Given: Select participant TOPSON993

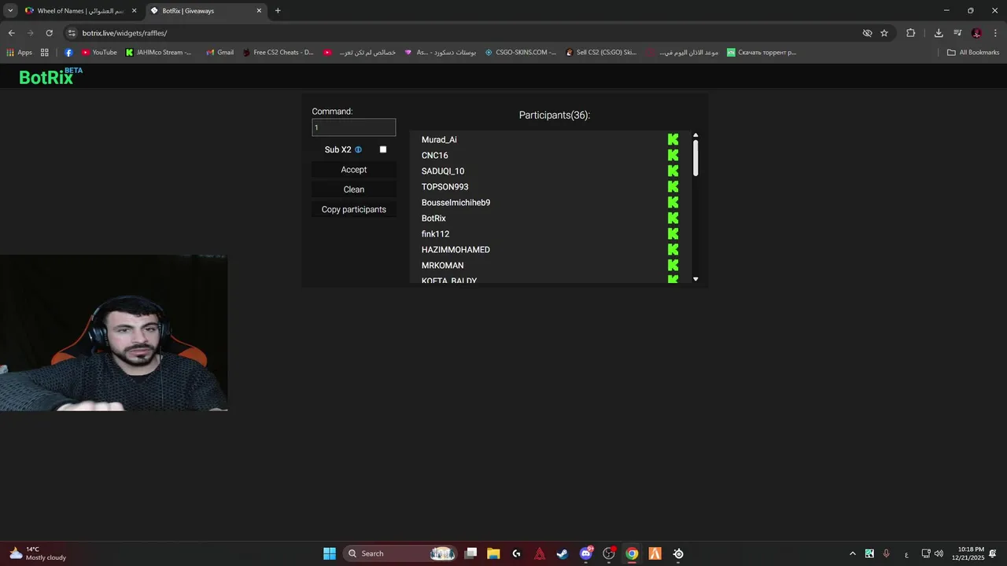Looking at the screenshot, I should pyautogui.click(x=444, y=187).
